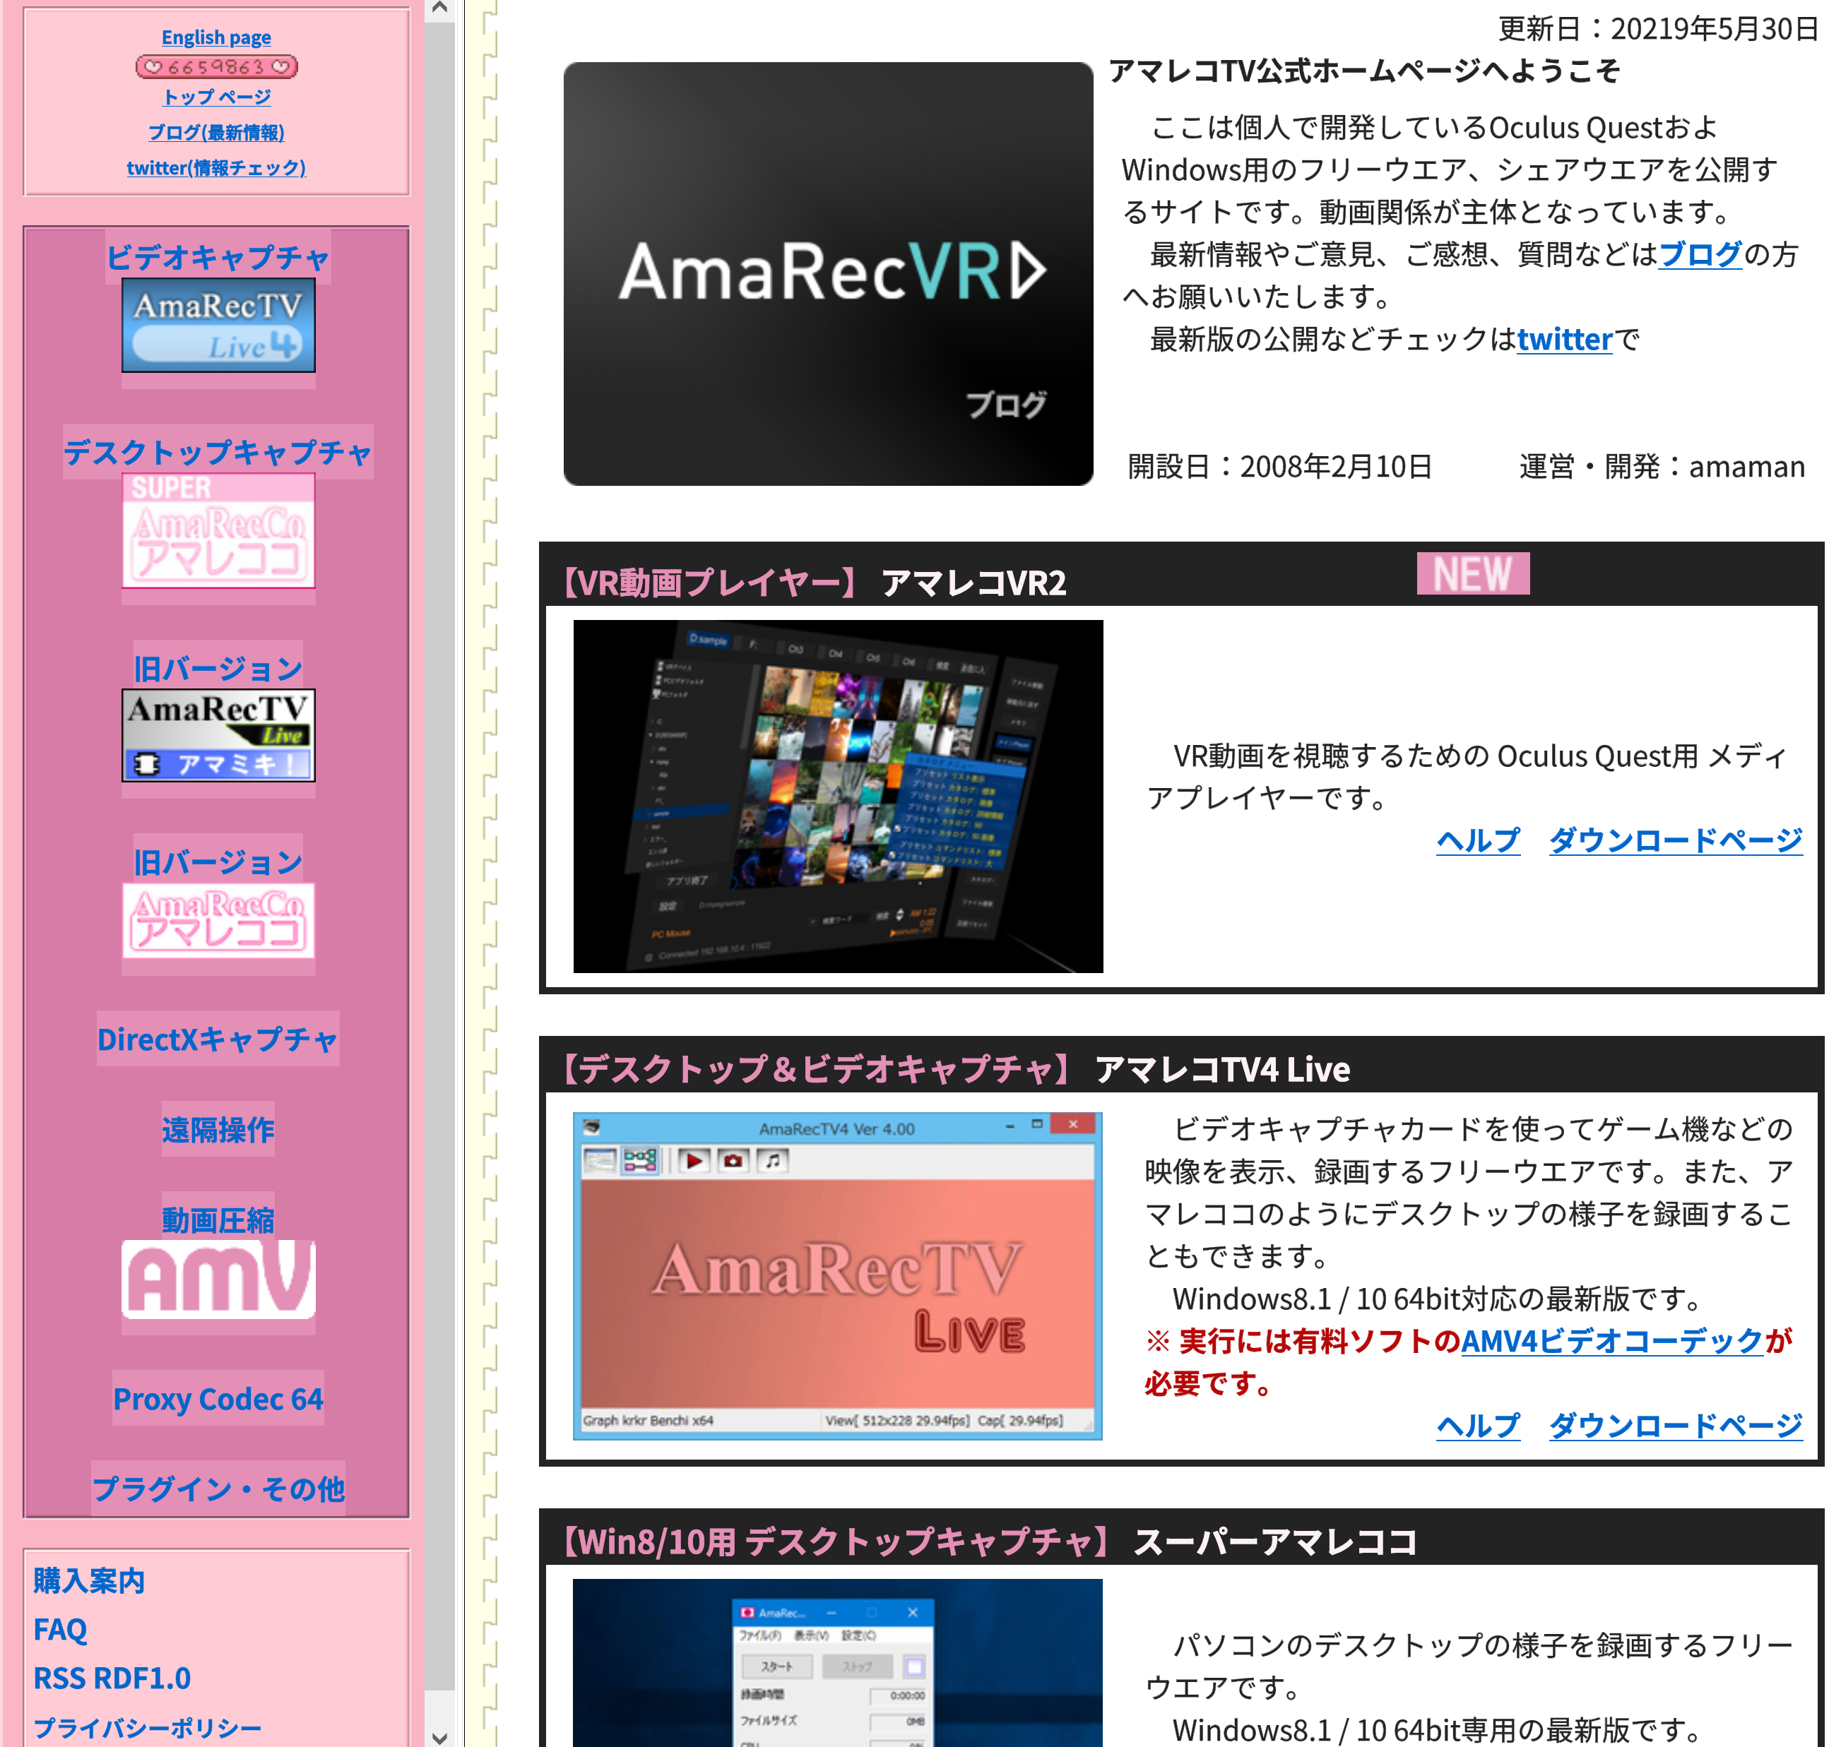Open the トップ ページ link
The image size is (1829, 1747).
[216, 97]
